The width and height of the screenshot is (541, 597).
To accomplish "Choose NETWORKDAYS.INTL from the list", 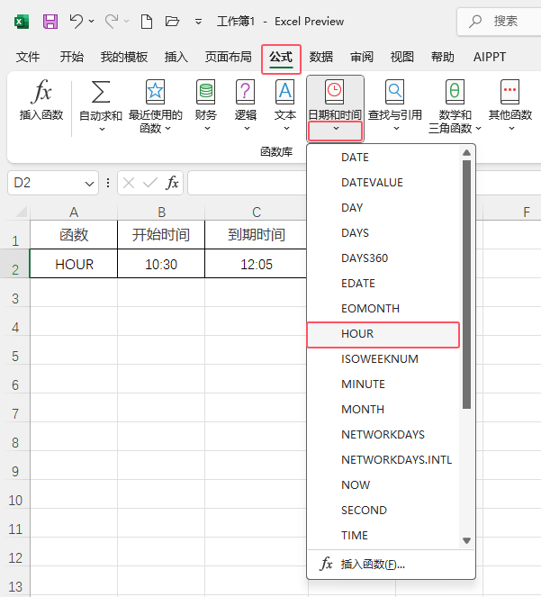I will (x=383, y=459).
